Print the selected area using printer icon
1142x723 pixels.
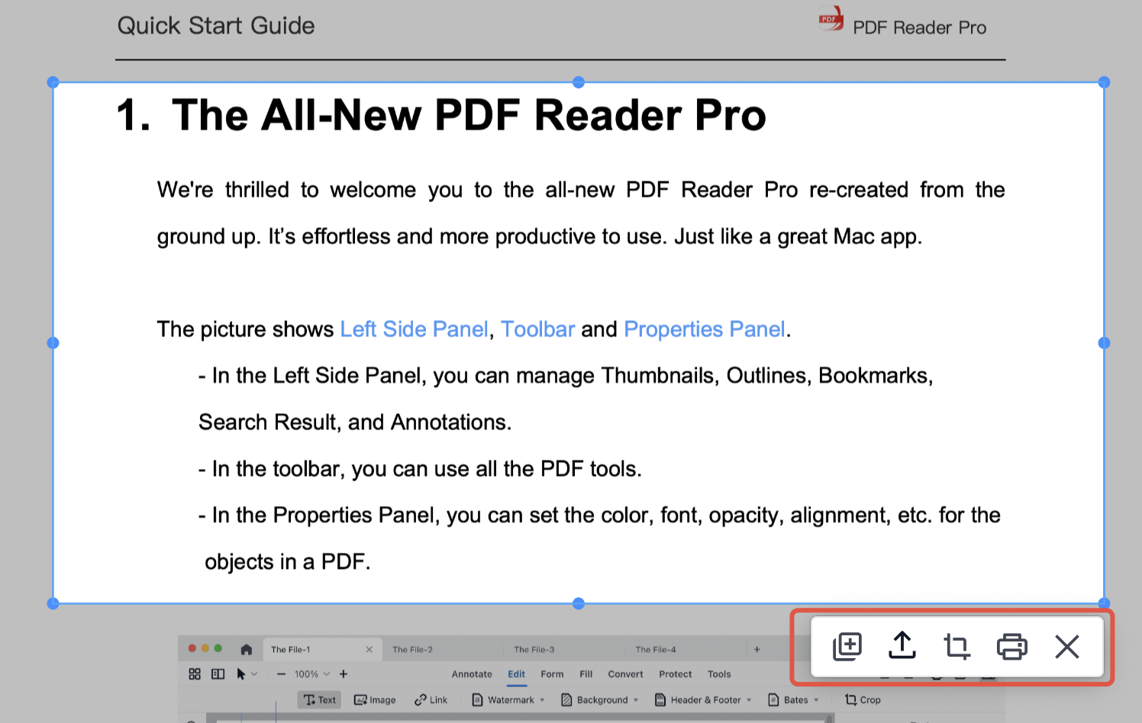1011,646
